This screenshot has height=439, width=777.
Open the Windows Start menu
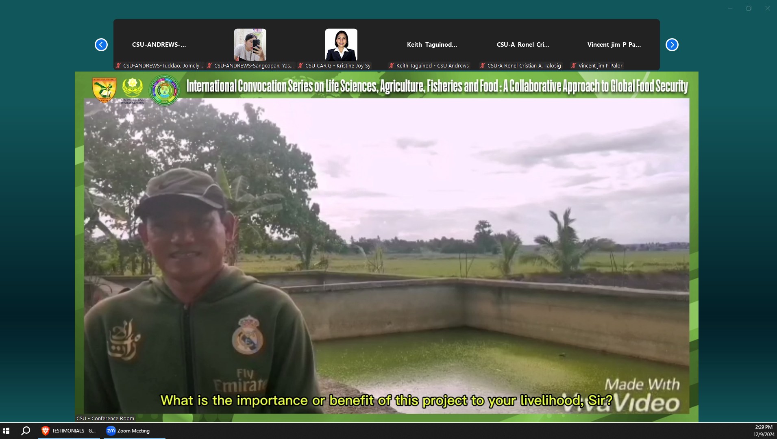[x=6, y=431]
